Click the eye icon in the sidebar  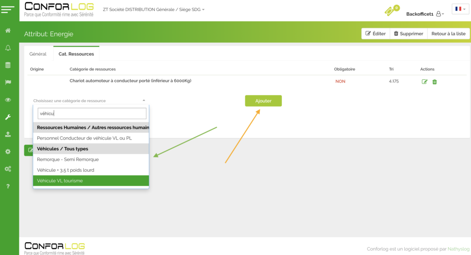8,100
